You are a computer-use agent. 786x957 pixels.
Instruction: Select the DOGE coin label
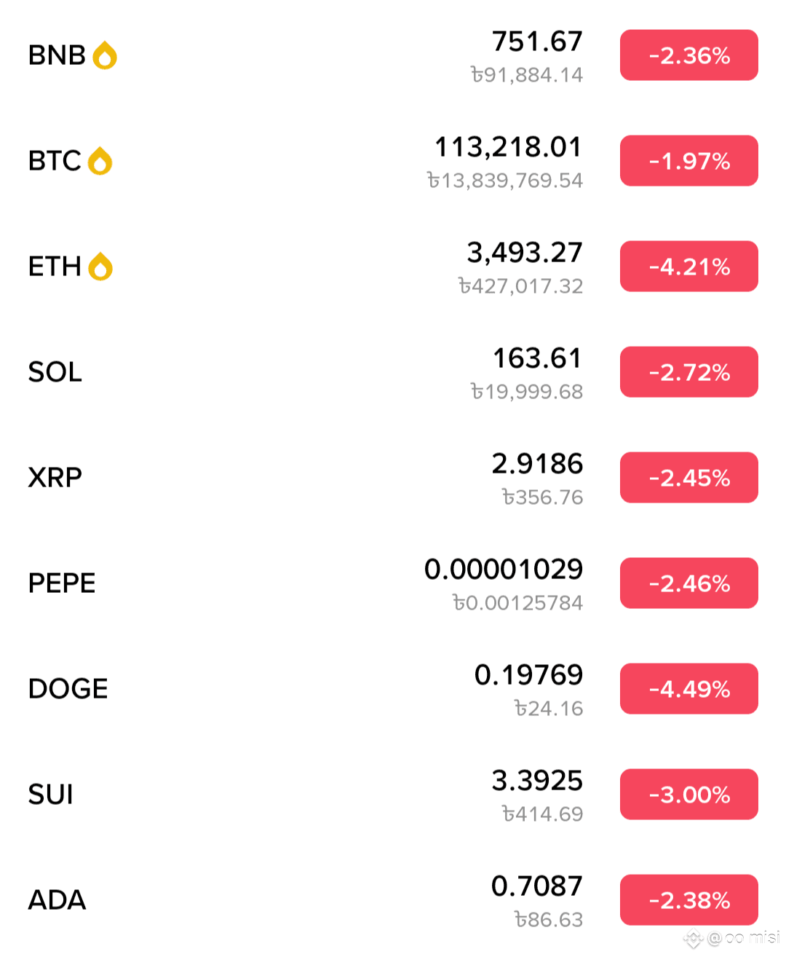tap(68, 689)
